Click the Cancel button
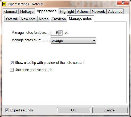Image resolution: width=131 pixels, height=117 pixels. click(110, 110)
